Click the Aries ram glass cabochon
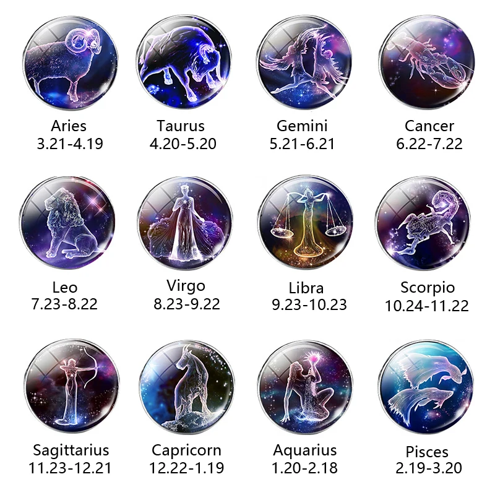 pos(71,63)
